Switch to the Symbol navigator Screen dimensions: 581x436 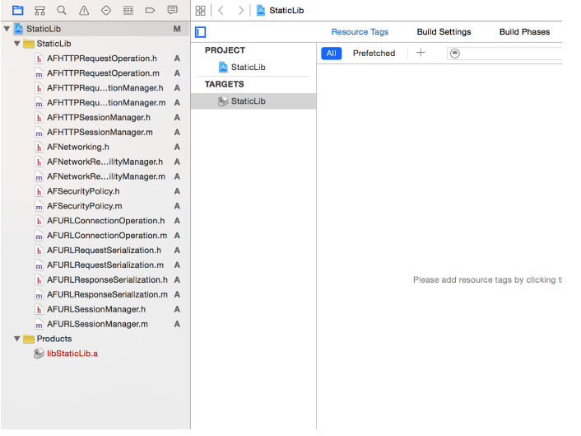[x=40, y=11]
